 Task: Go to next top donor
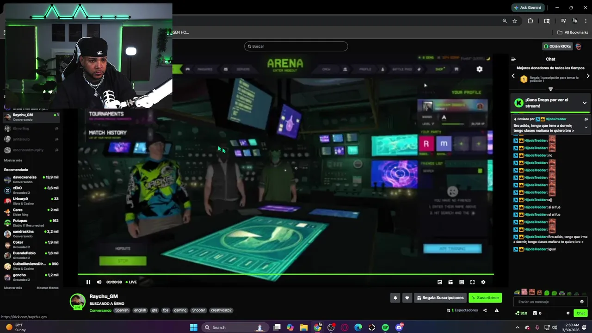tap(588, 76)
